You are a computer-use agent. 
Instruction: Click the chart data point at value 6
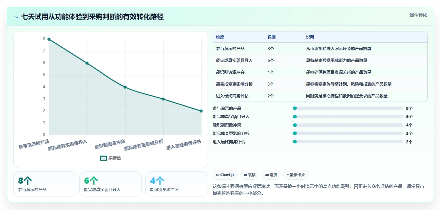pos(87,63)
